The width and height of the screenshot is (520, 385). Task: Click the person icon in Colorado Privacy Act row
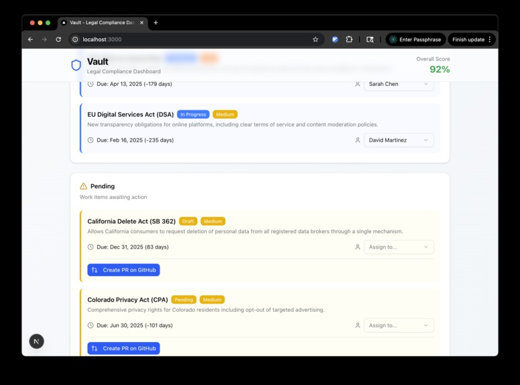358,325
